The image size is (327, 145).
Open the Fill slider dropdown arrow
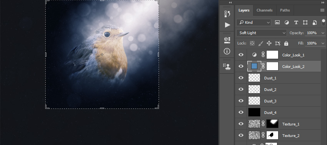click(x=323, y=43)
